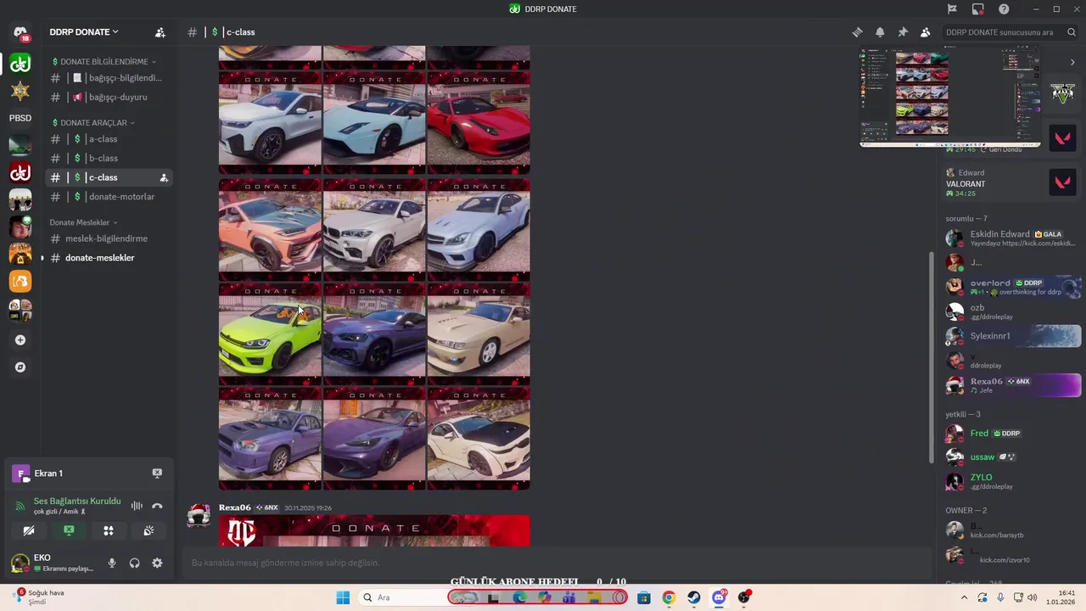1086x611 pixels.
Task: Disconnect from voice with hang-up icon
Action: [157, 506]
